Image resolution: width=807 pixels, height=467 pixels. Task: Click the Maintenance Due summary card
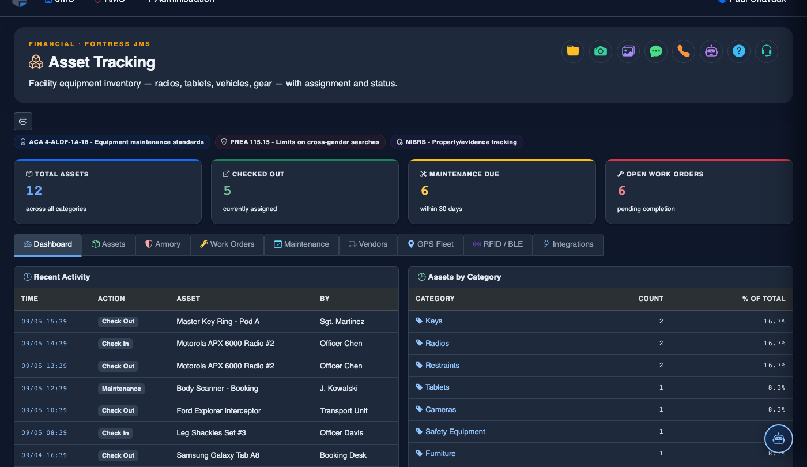pyautogui.click(x=502, y=191)
